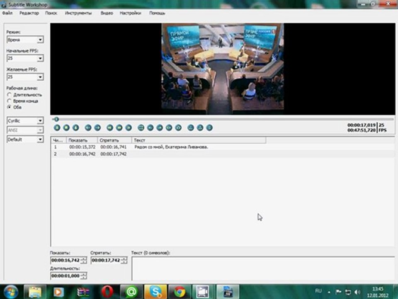Click the video preview image

223,69
